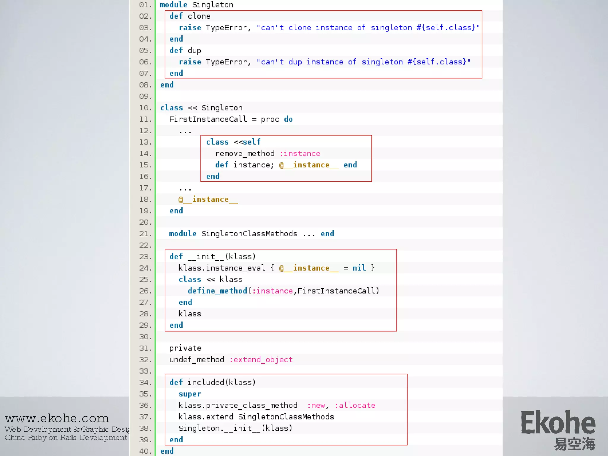This screenshot has width=608, height=456.
Task: Click 'define_method(:instance,FirstInstanceCall)' line
Action: (x=284, y=291)
